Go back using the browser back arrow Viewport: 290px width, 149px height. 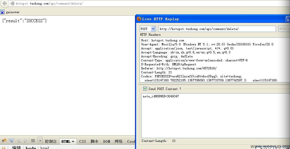pos(5,3)
